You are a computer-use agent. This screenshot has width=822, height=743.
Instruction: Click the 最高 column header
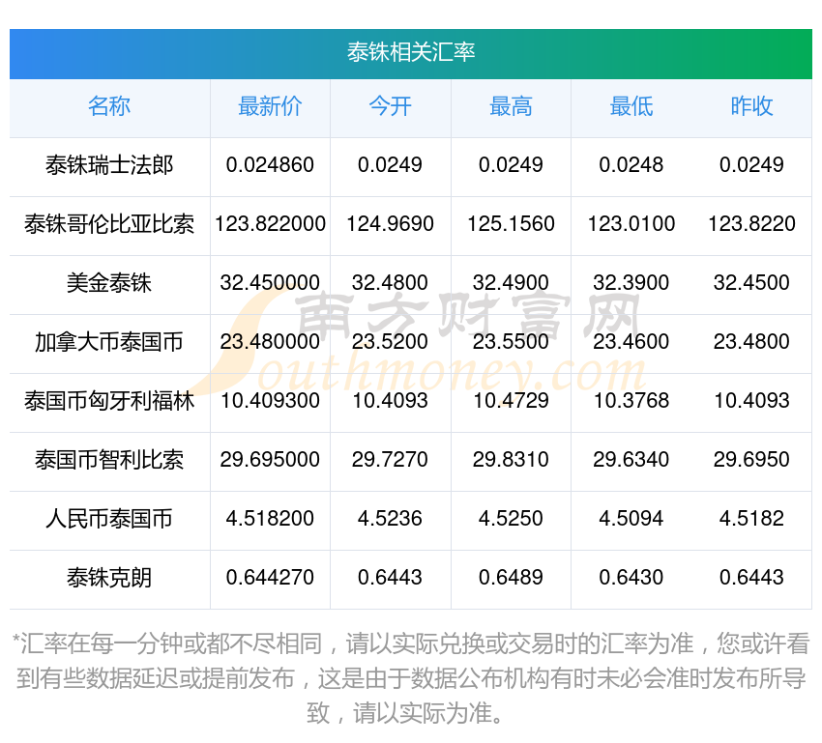point(511,106)
